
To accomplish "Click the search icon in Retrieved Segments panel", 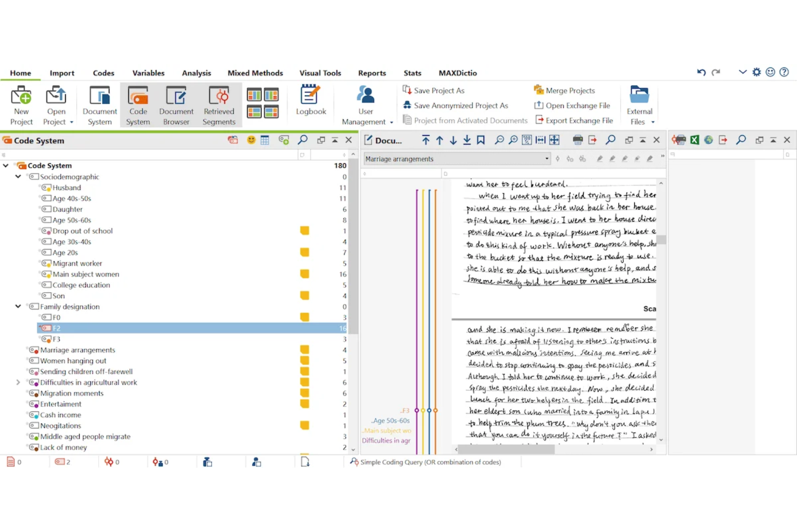I will coord(742,140).
